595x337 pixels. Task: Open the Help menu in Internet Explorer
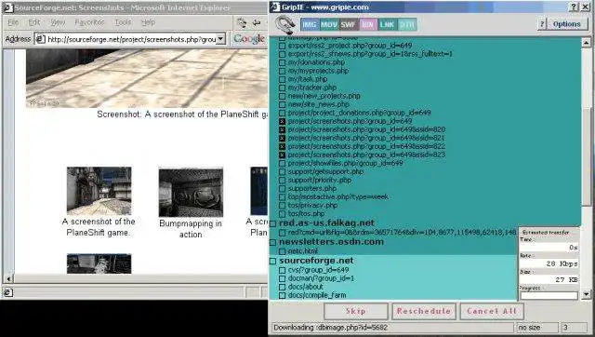(148, 22)
